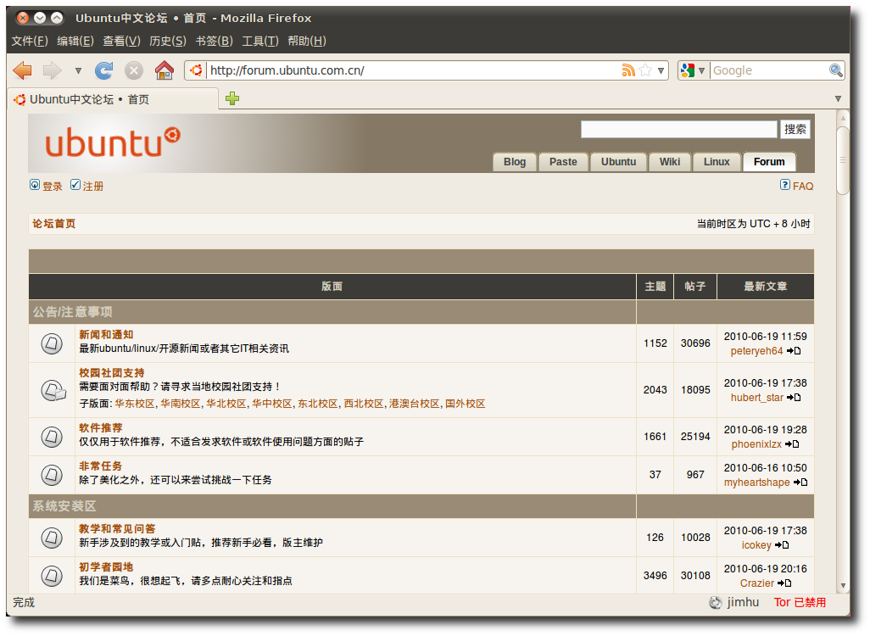Reload the page with the blue Refresh icon
The image size is (870, 636).
pyautogui.click(x=103, y=70)
